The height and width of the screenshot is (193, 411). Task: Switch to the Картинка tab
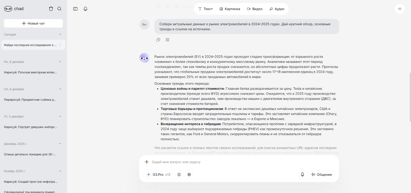pyautogui.click(x=230, y=9)
